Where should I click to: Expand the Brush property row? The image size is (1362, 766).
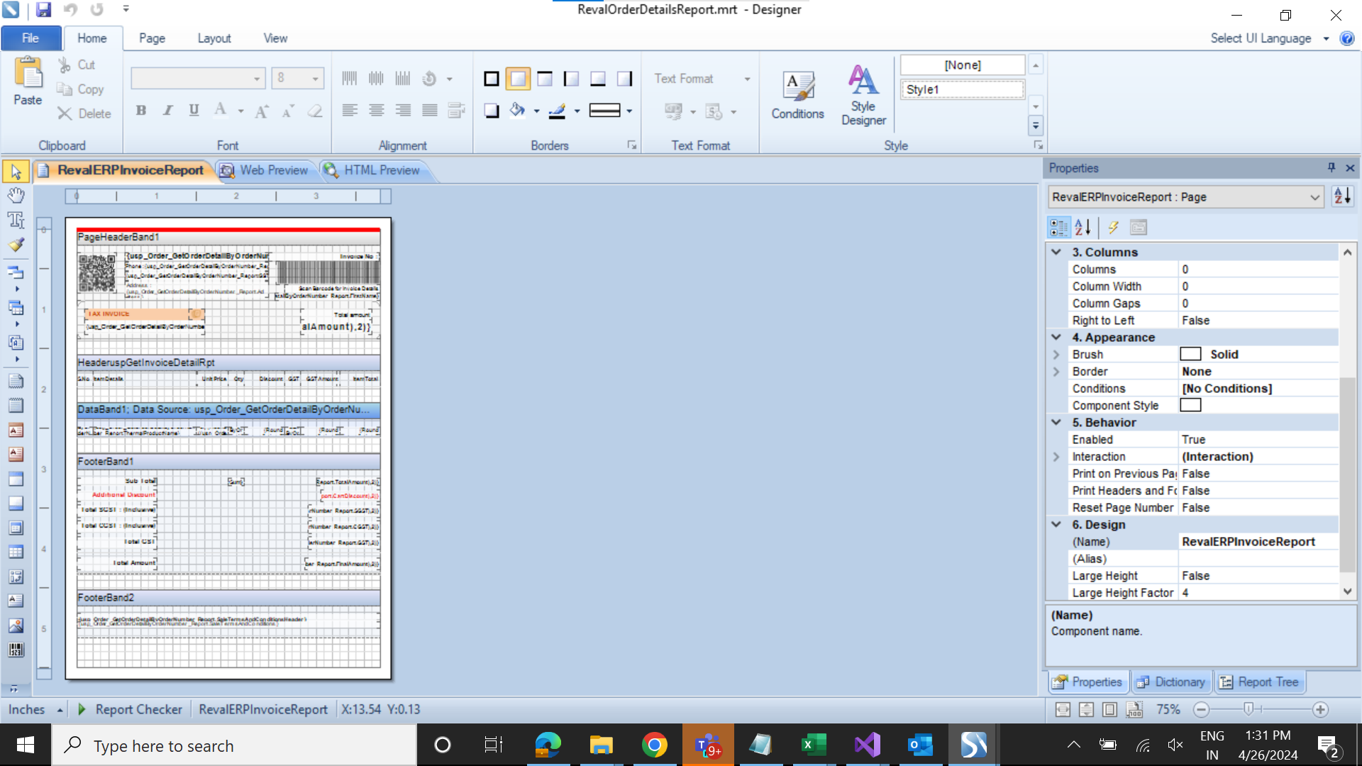[1056, 355]
